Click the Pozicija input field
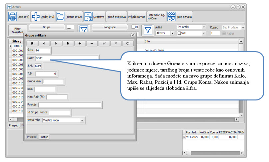Viewport: 269px width, 162px height. tap(70, 105)
